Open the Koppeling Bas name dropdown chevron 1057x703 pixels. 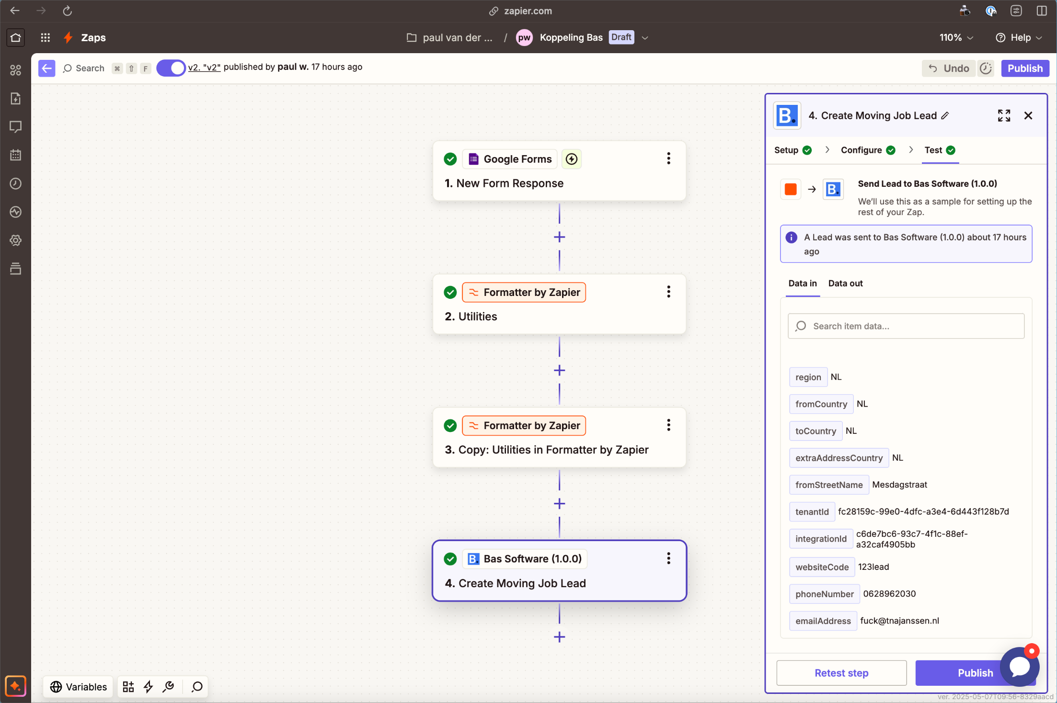click(x=645, y=38)
